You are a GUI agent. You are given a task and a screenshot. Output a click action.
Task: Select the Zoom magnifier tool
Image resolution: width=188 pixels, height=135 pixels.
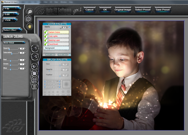coord(29,12)
